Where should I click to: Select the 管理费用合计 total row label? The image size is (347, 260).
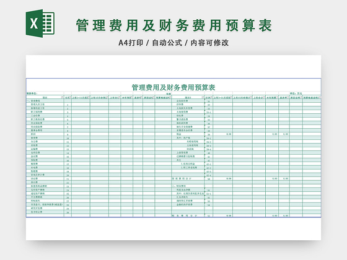point(182,179)
